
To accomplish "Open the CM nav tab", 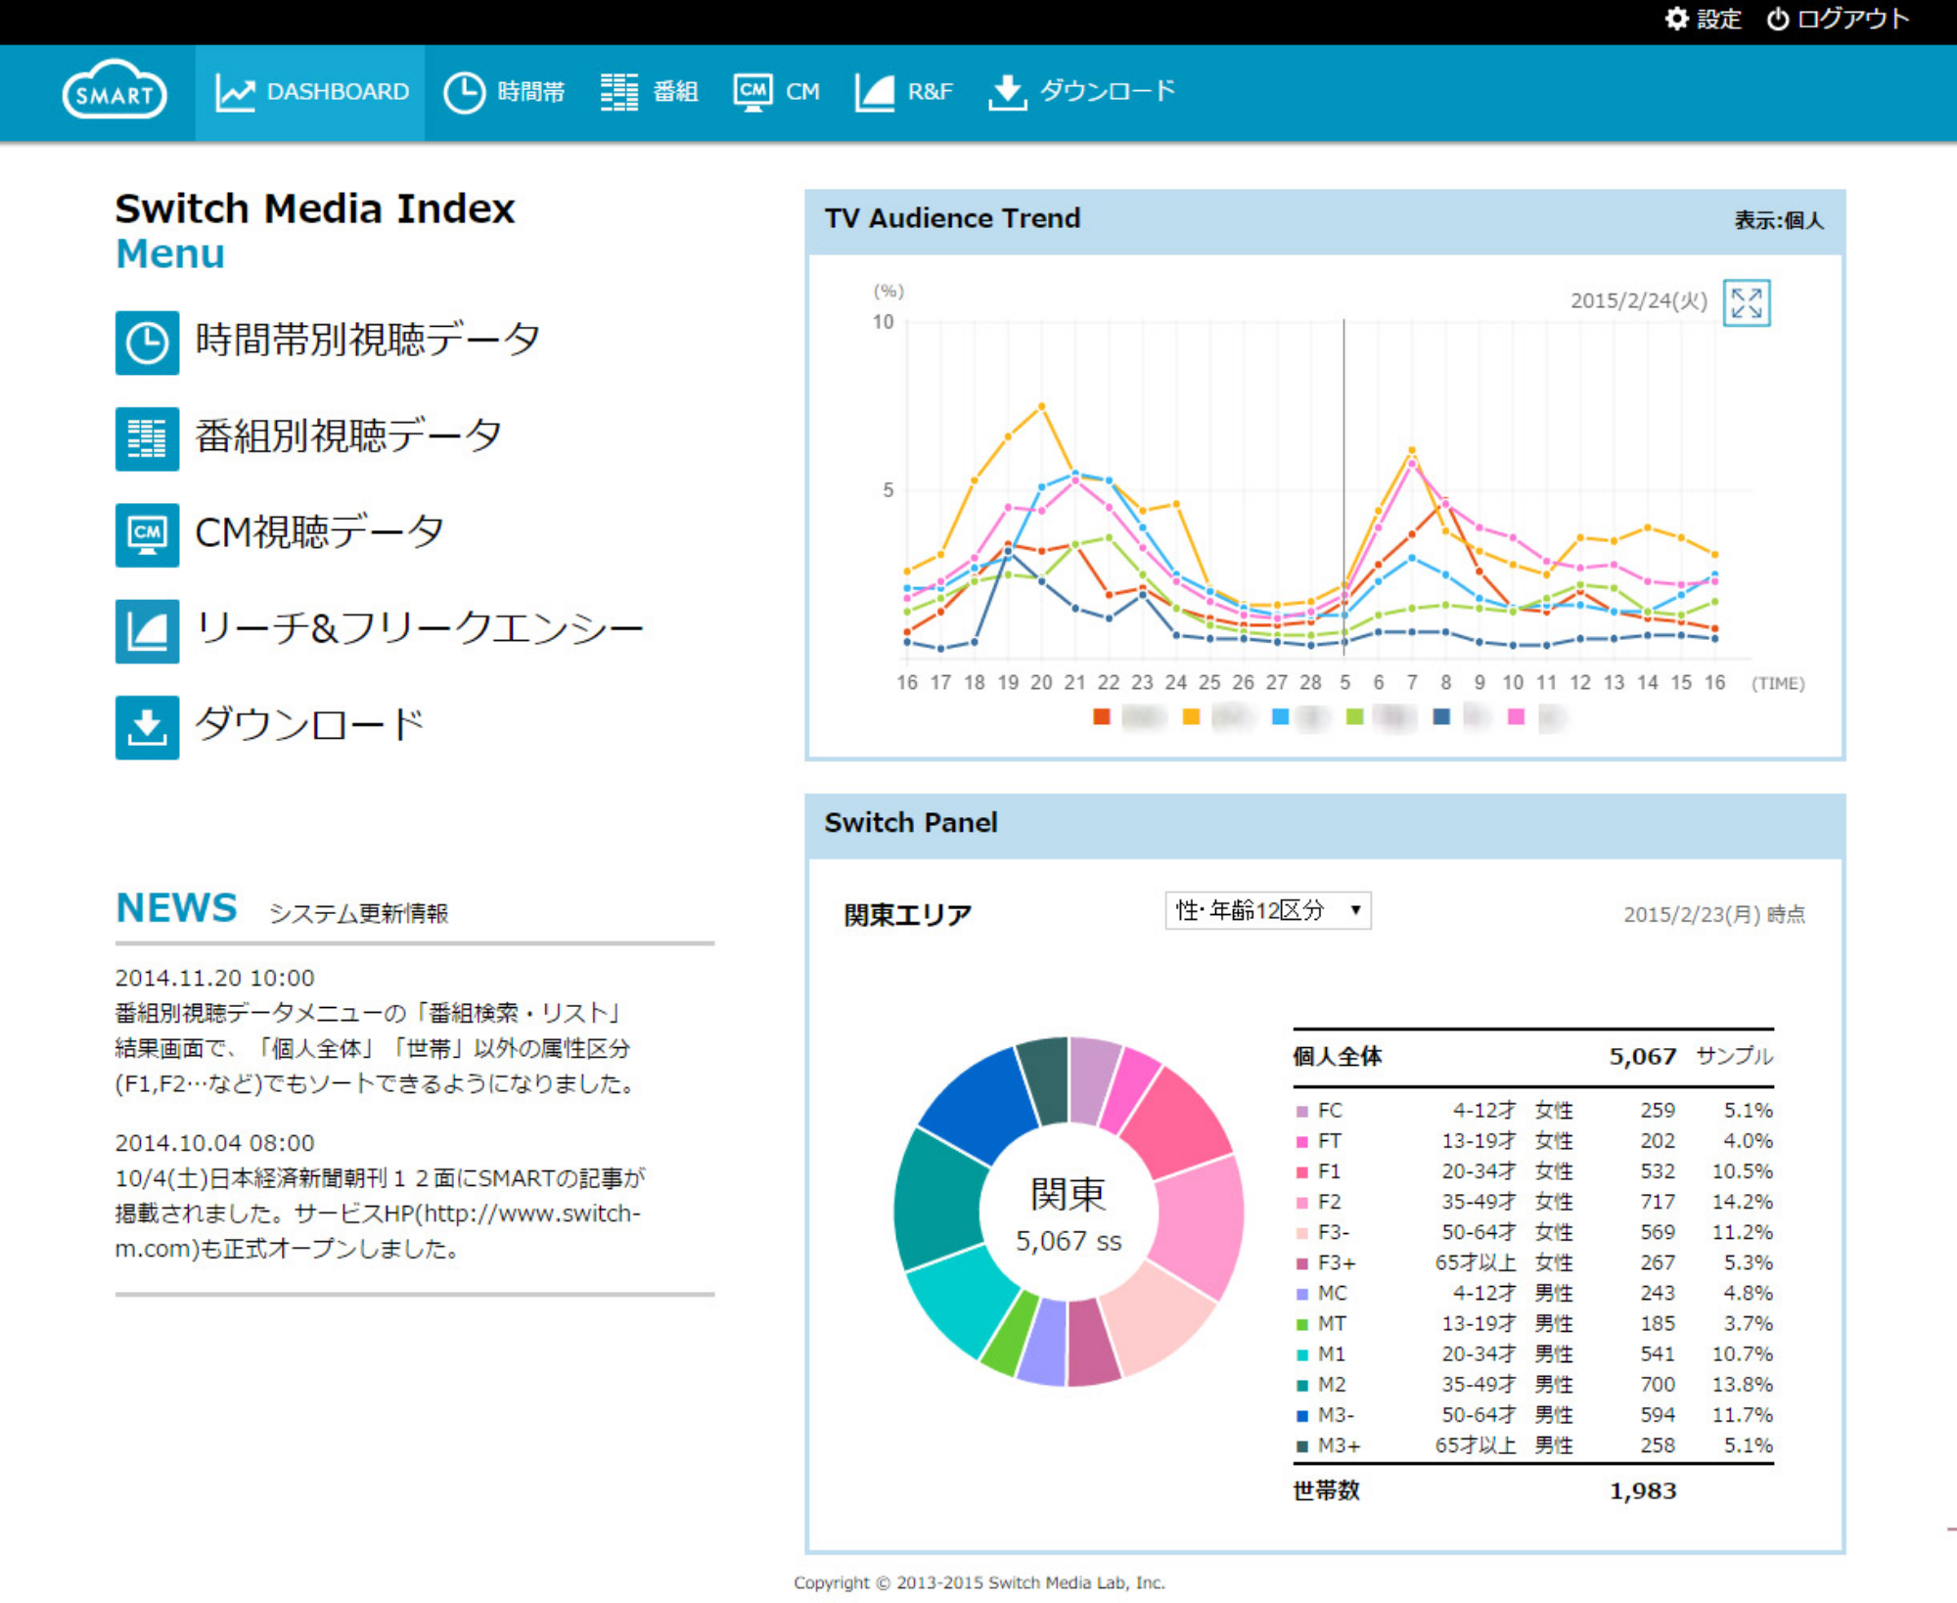I will click(x=777, y=92).
